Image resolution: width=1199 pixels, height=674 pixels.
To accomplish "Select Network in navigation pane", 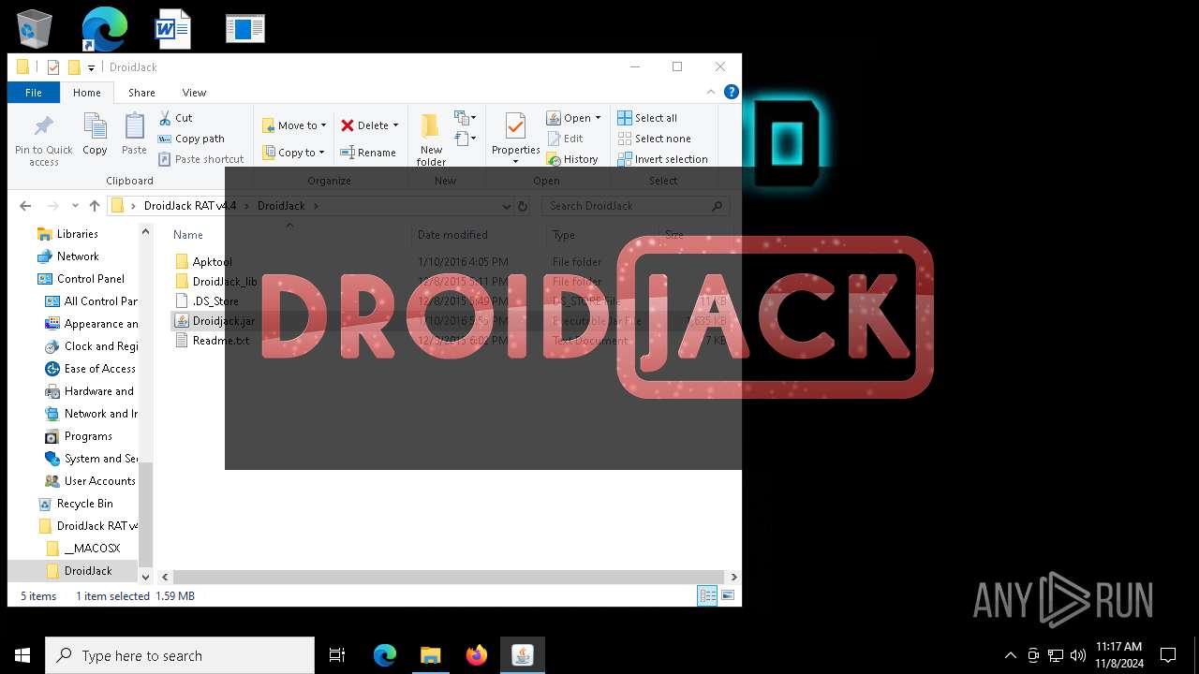I will pos(78,256).
